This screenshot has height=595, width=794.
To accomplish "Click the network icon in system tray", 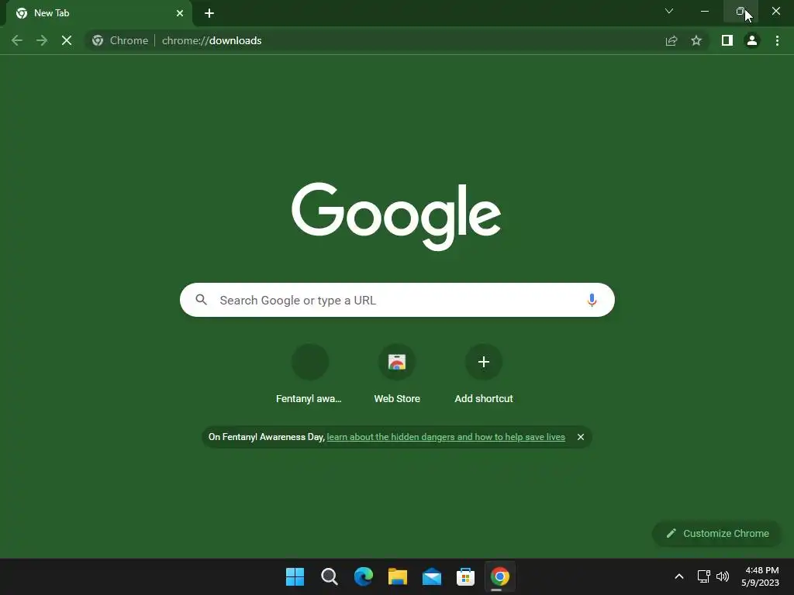I will [703, 576].
